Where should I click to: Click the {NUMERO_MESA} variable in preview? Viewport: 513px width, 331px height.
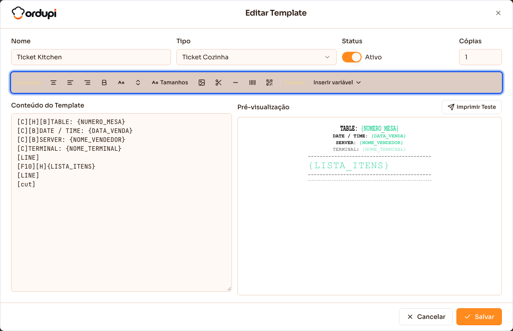pyautogui.click(x=379, y=128)
